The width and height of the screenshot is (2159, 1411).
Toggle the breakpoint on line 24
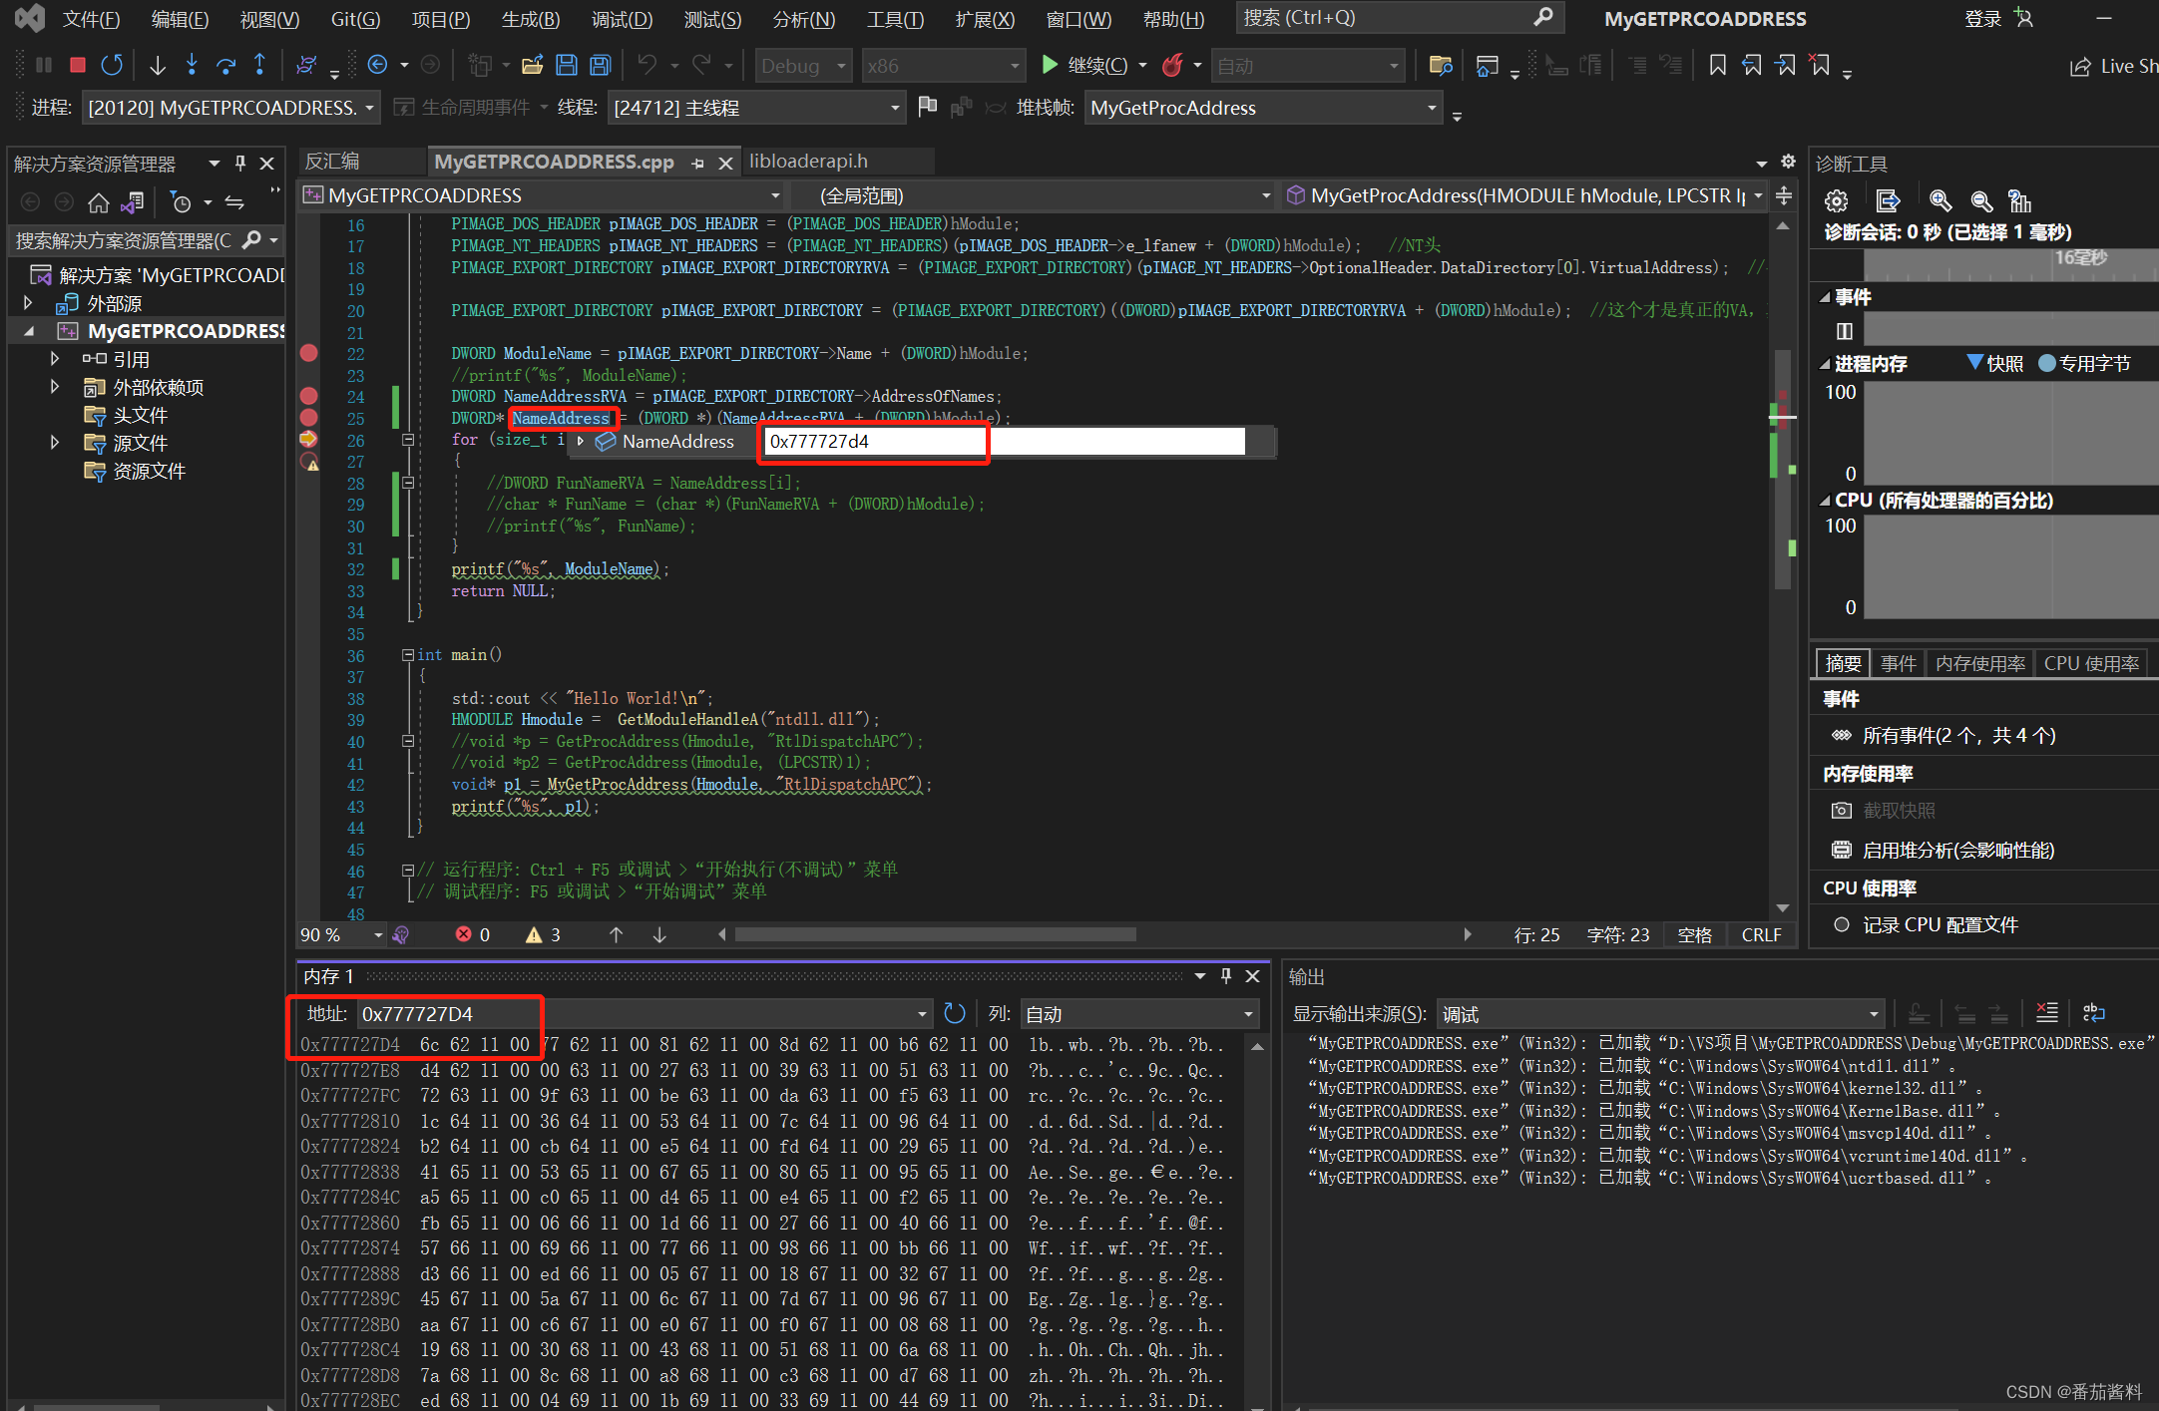pos(309,396)
